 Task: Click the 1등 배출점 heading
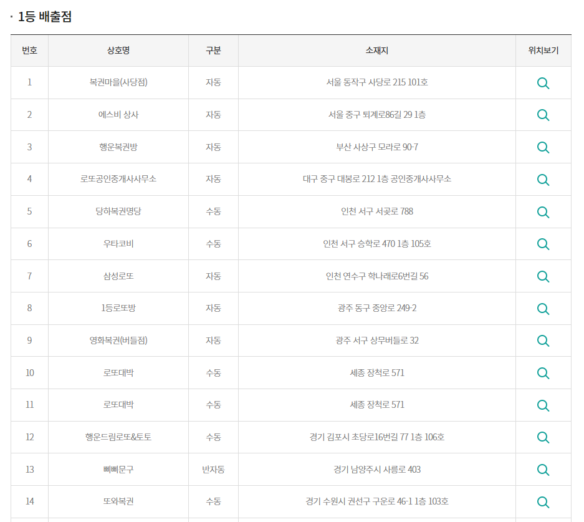45,16
